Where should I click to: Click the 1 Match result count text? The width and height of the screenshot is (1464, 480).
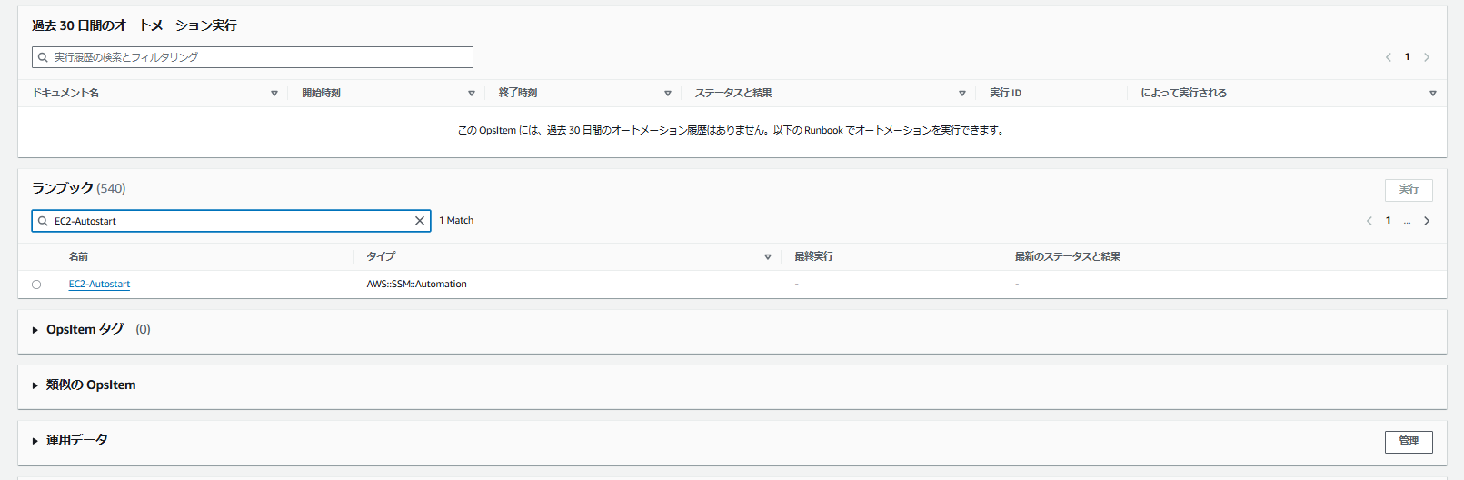pyautogui.click(x=456, y=221)
